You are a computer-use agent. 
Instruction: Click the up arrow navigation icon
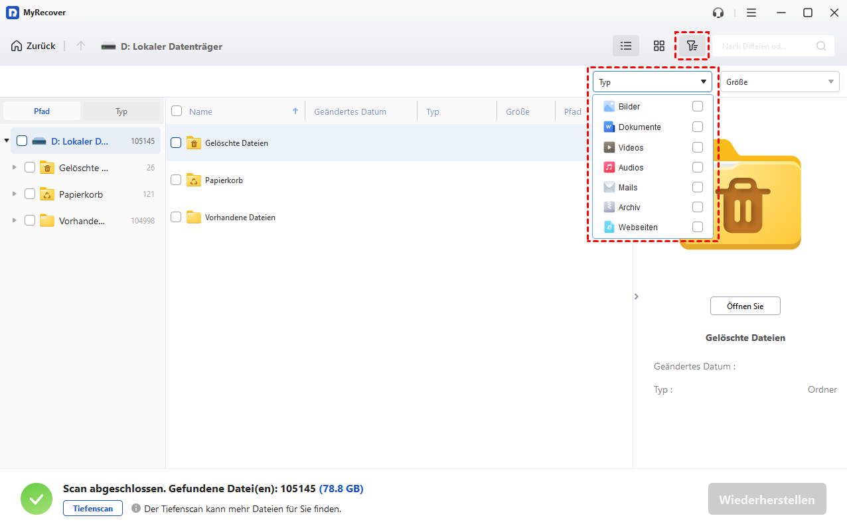click(x=81, y=46)
